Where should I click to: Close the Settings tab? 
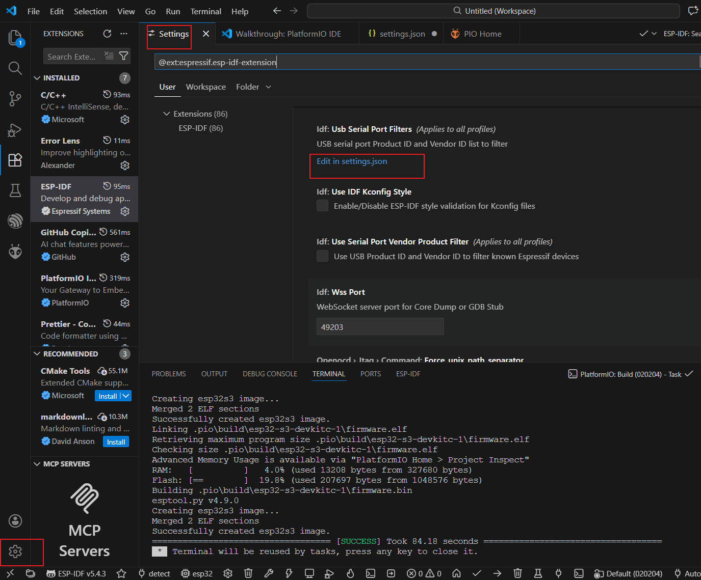coord(206,34)
